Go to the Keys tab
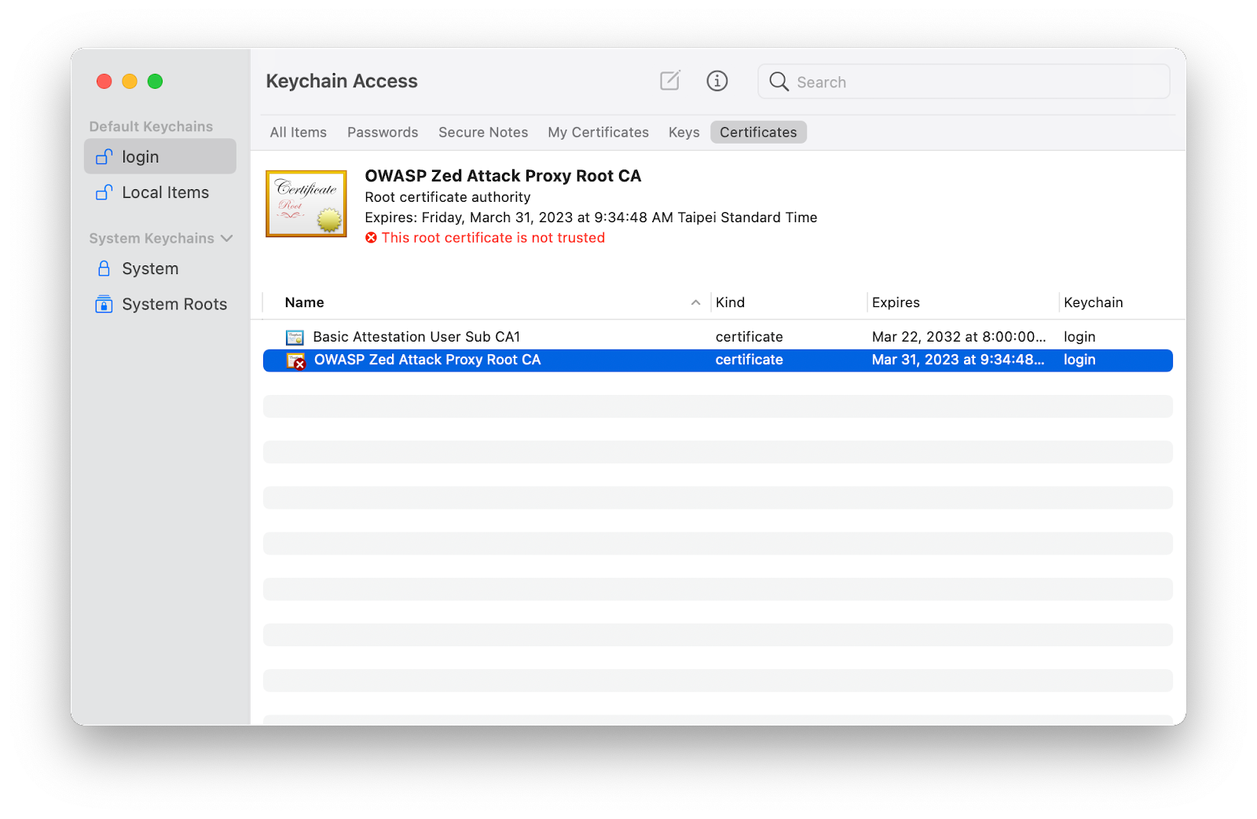The width and height of the screenshot is (1257, 819). [x=684, y=132]
